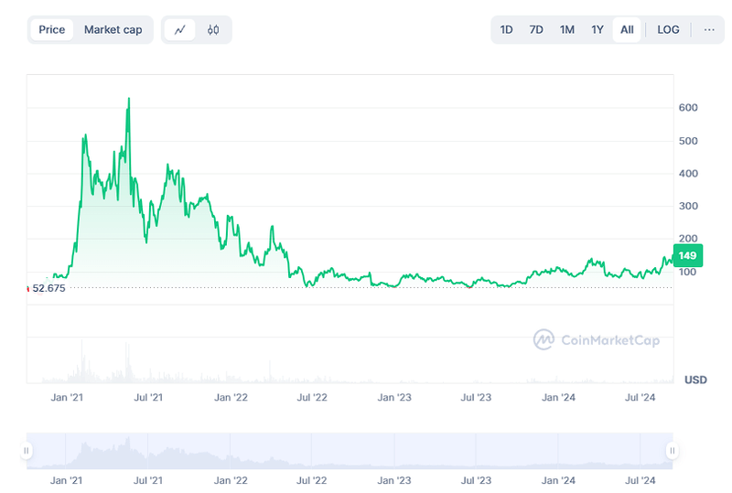
Task: Click the green 149 current price label
Action: pos(688,256)
